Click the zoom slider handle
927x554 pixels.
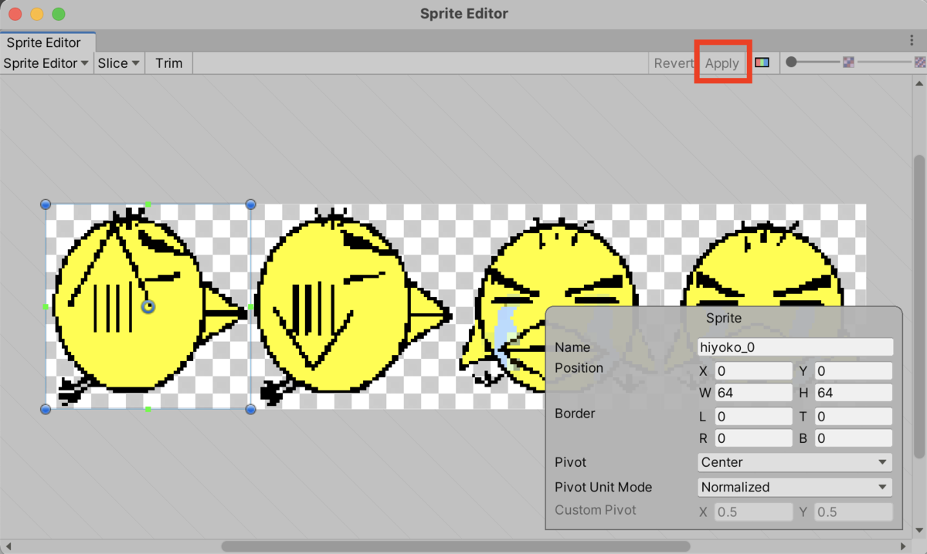[791, 62]
